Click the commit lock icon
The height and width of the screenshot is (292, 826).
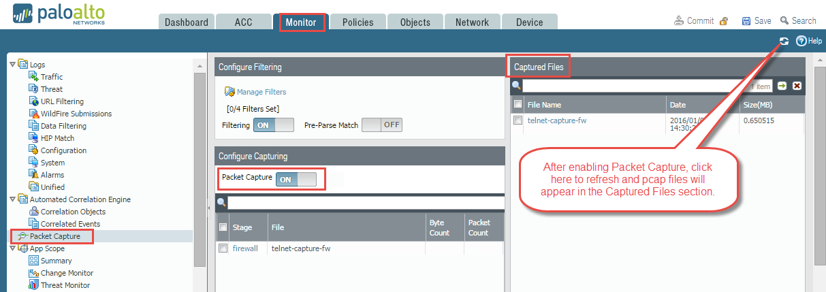[723, 21]
